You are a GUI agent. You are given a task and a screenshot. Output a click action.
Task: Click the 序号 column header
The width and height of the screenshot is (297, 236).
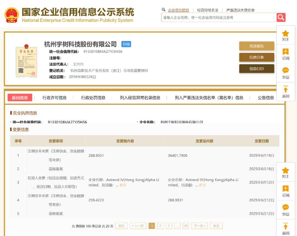point(18,141)
